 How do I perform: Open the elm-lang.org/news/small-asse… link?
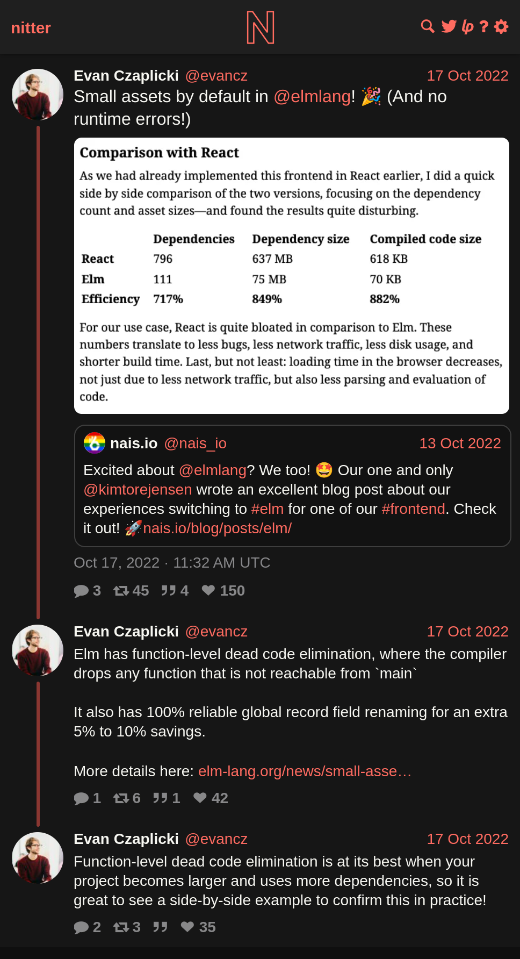click(x=305, y=771)
